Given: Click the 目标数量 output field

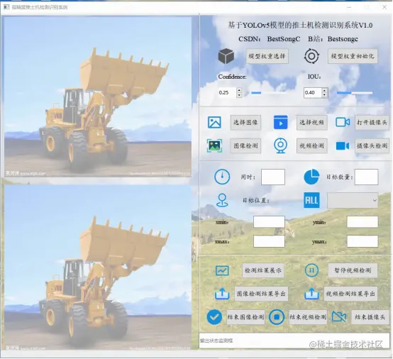Looking at the screenshot, I should click(x=366, y=177).
